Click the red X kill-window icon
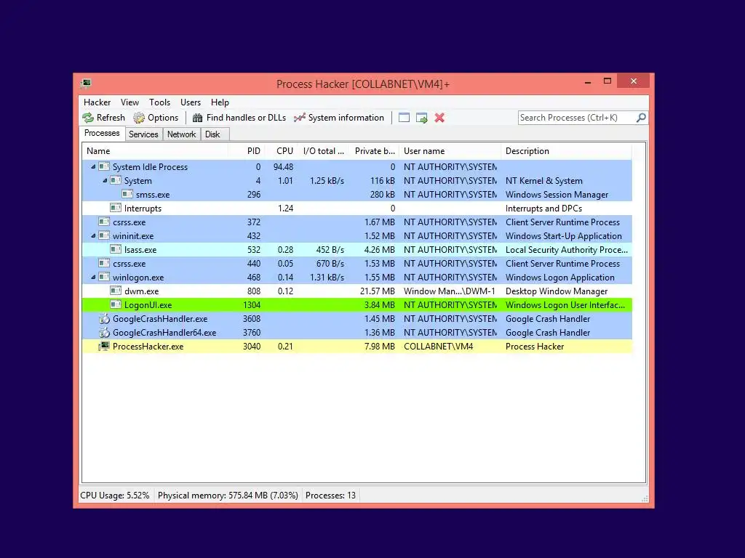This screenshot has height=558, width=745. (x=439, y=118)
